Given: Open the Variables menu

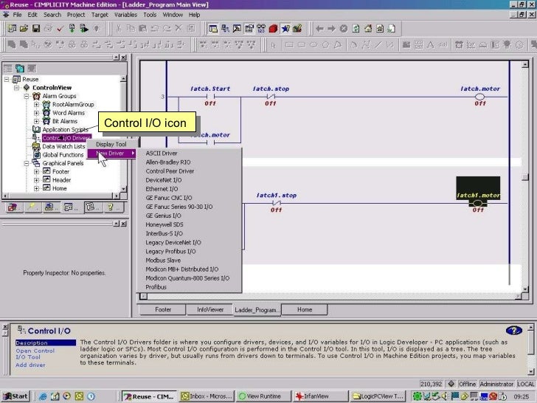Looking at the screenshot, I should (125, 14).
